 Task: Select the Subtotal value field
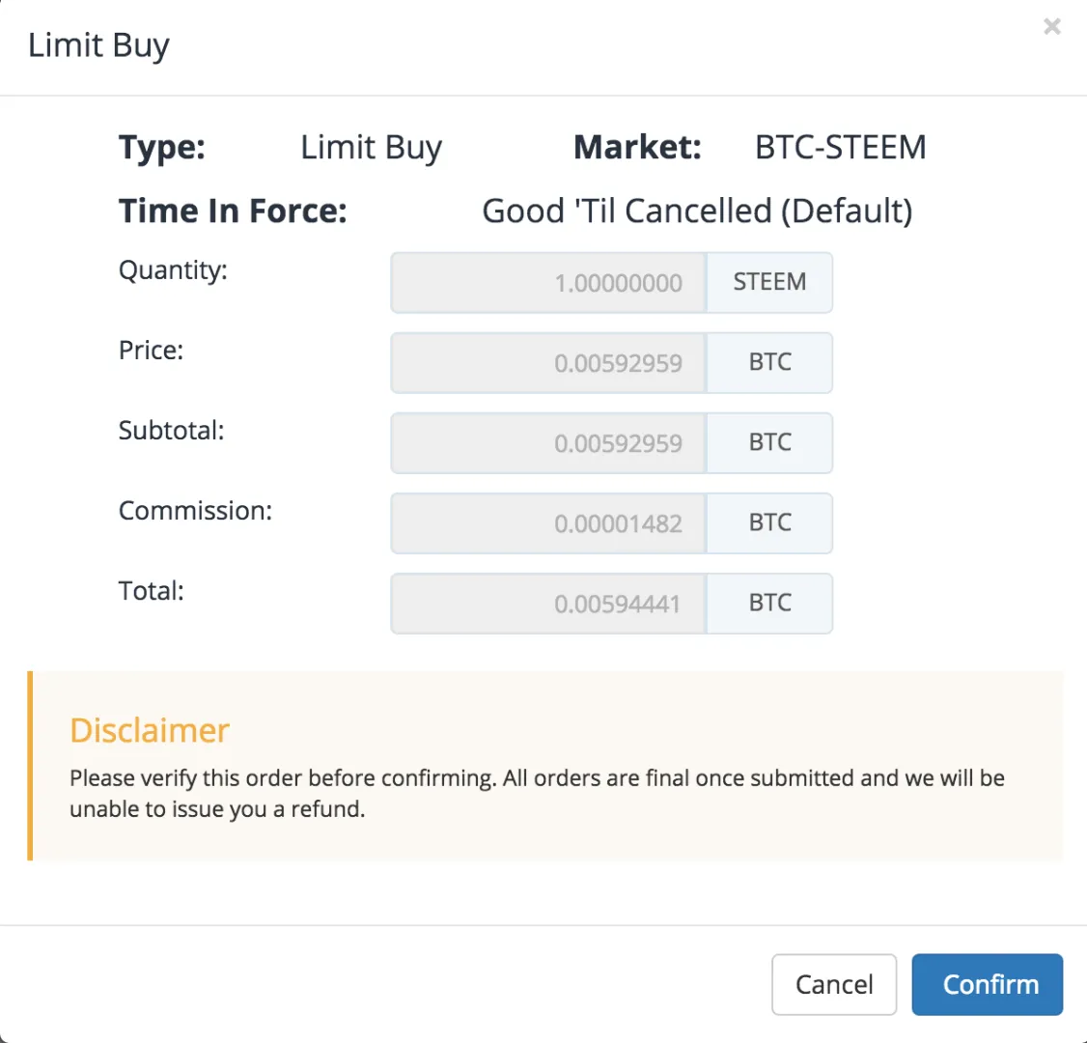(x=548, y=443)
